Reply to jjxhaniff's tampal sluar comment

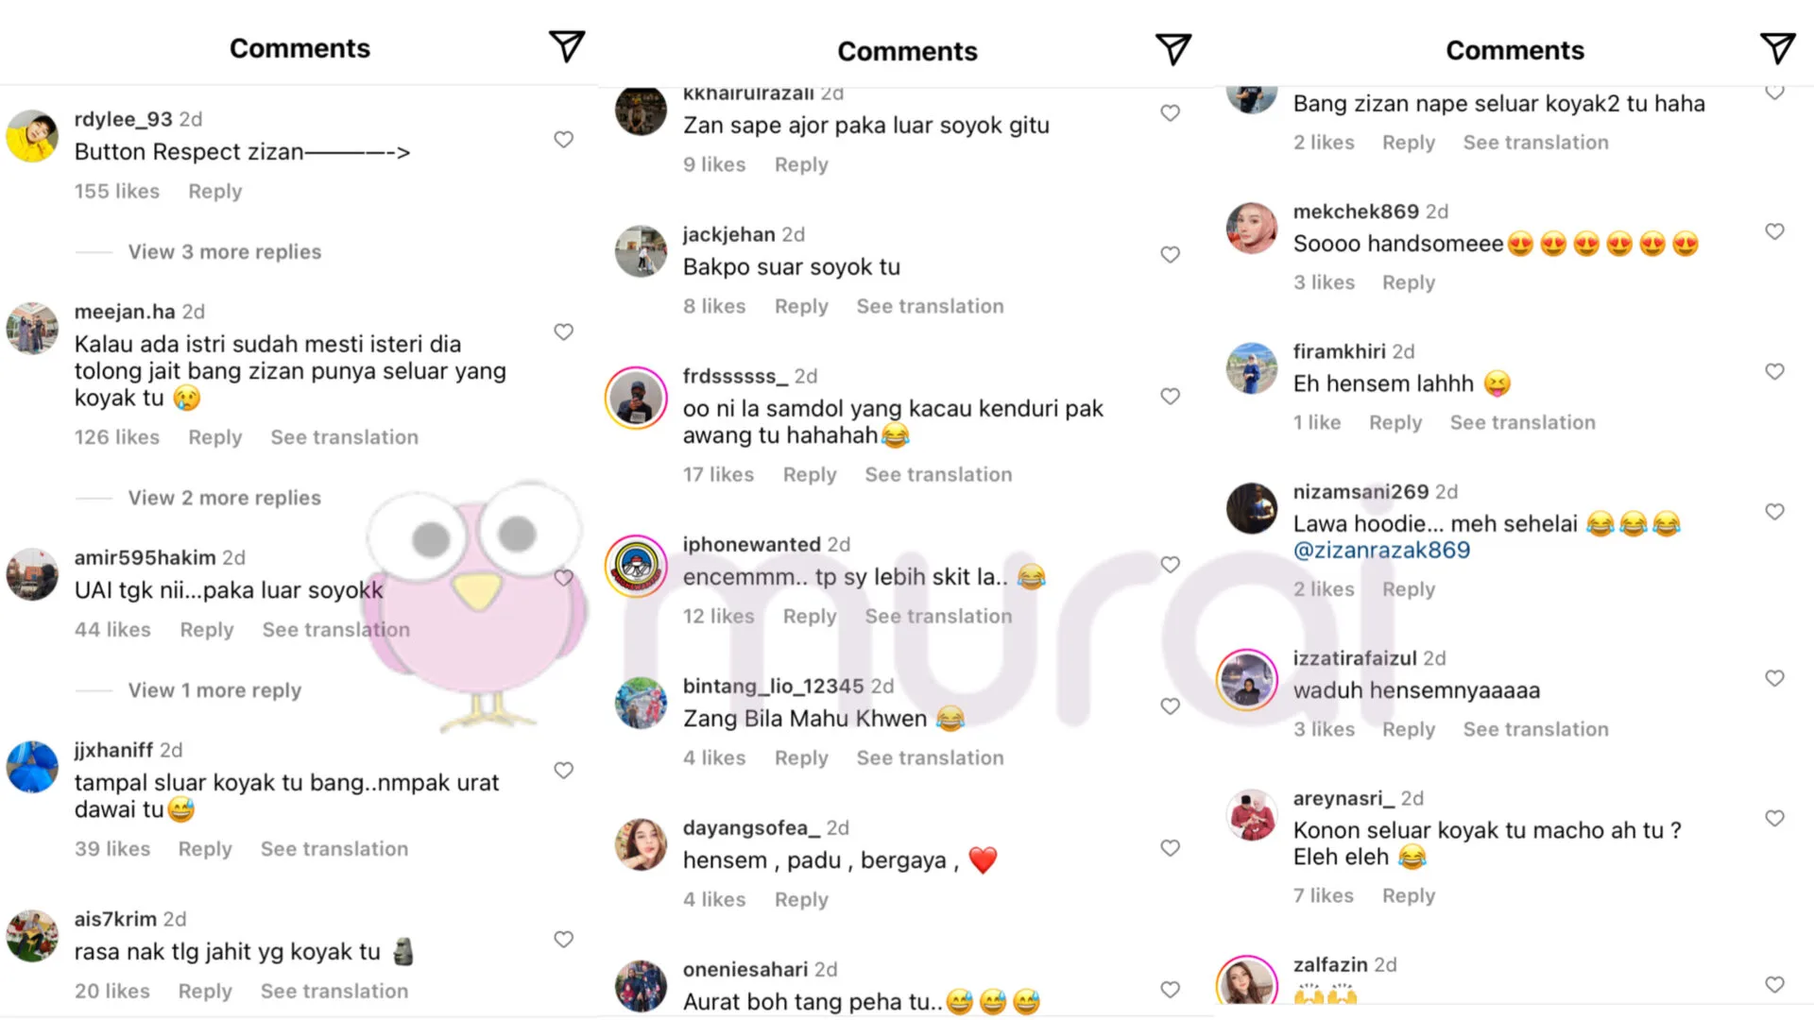point(205,849)
